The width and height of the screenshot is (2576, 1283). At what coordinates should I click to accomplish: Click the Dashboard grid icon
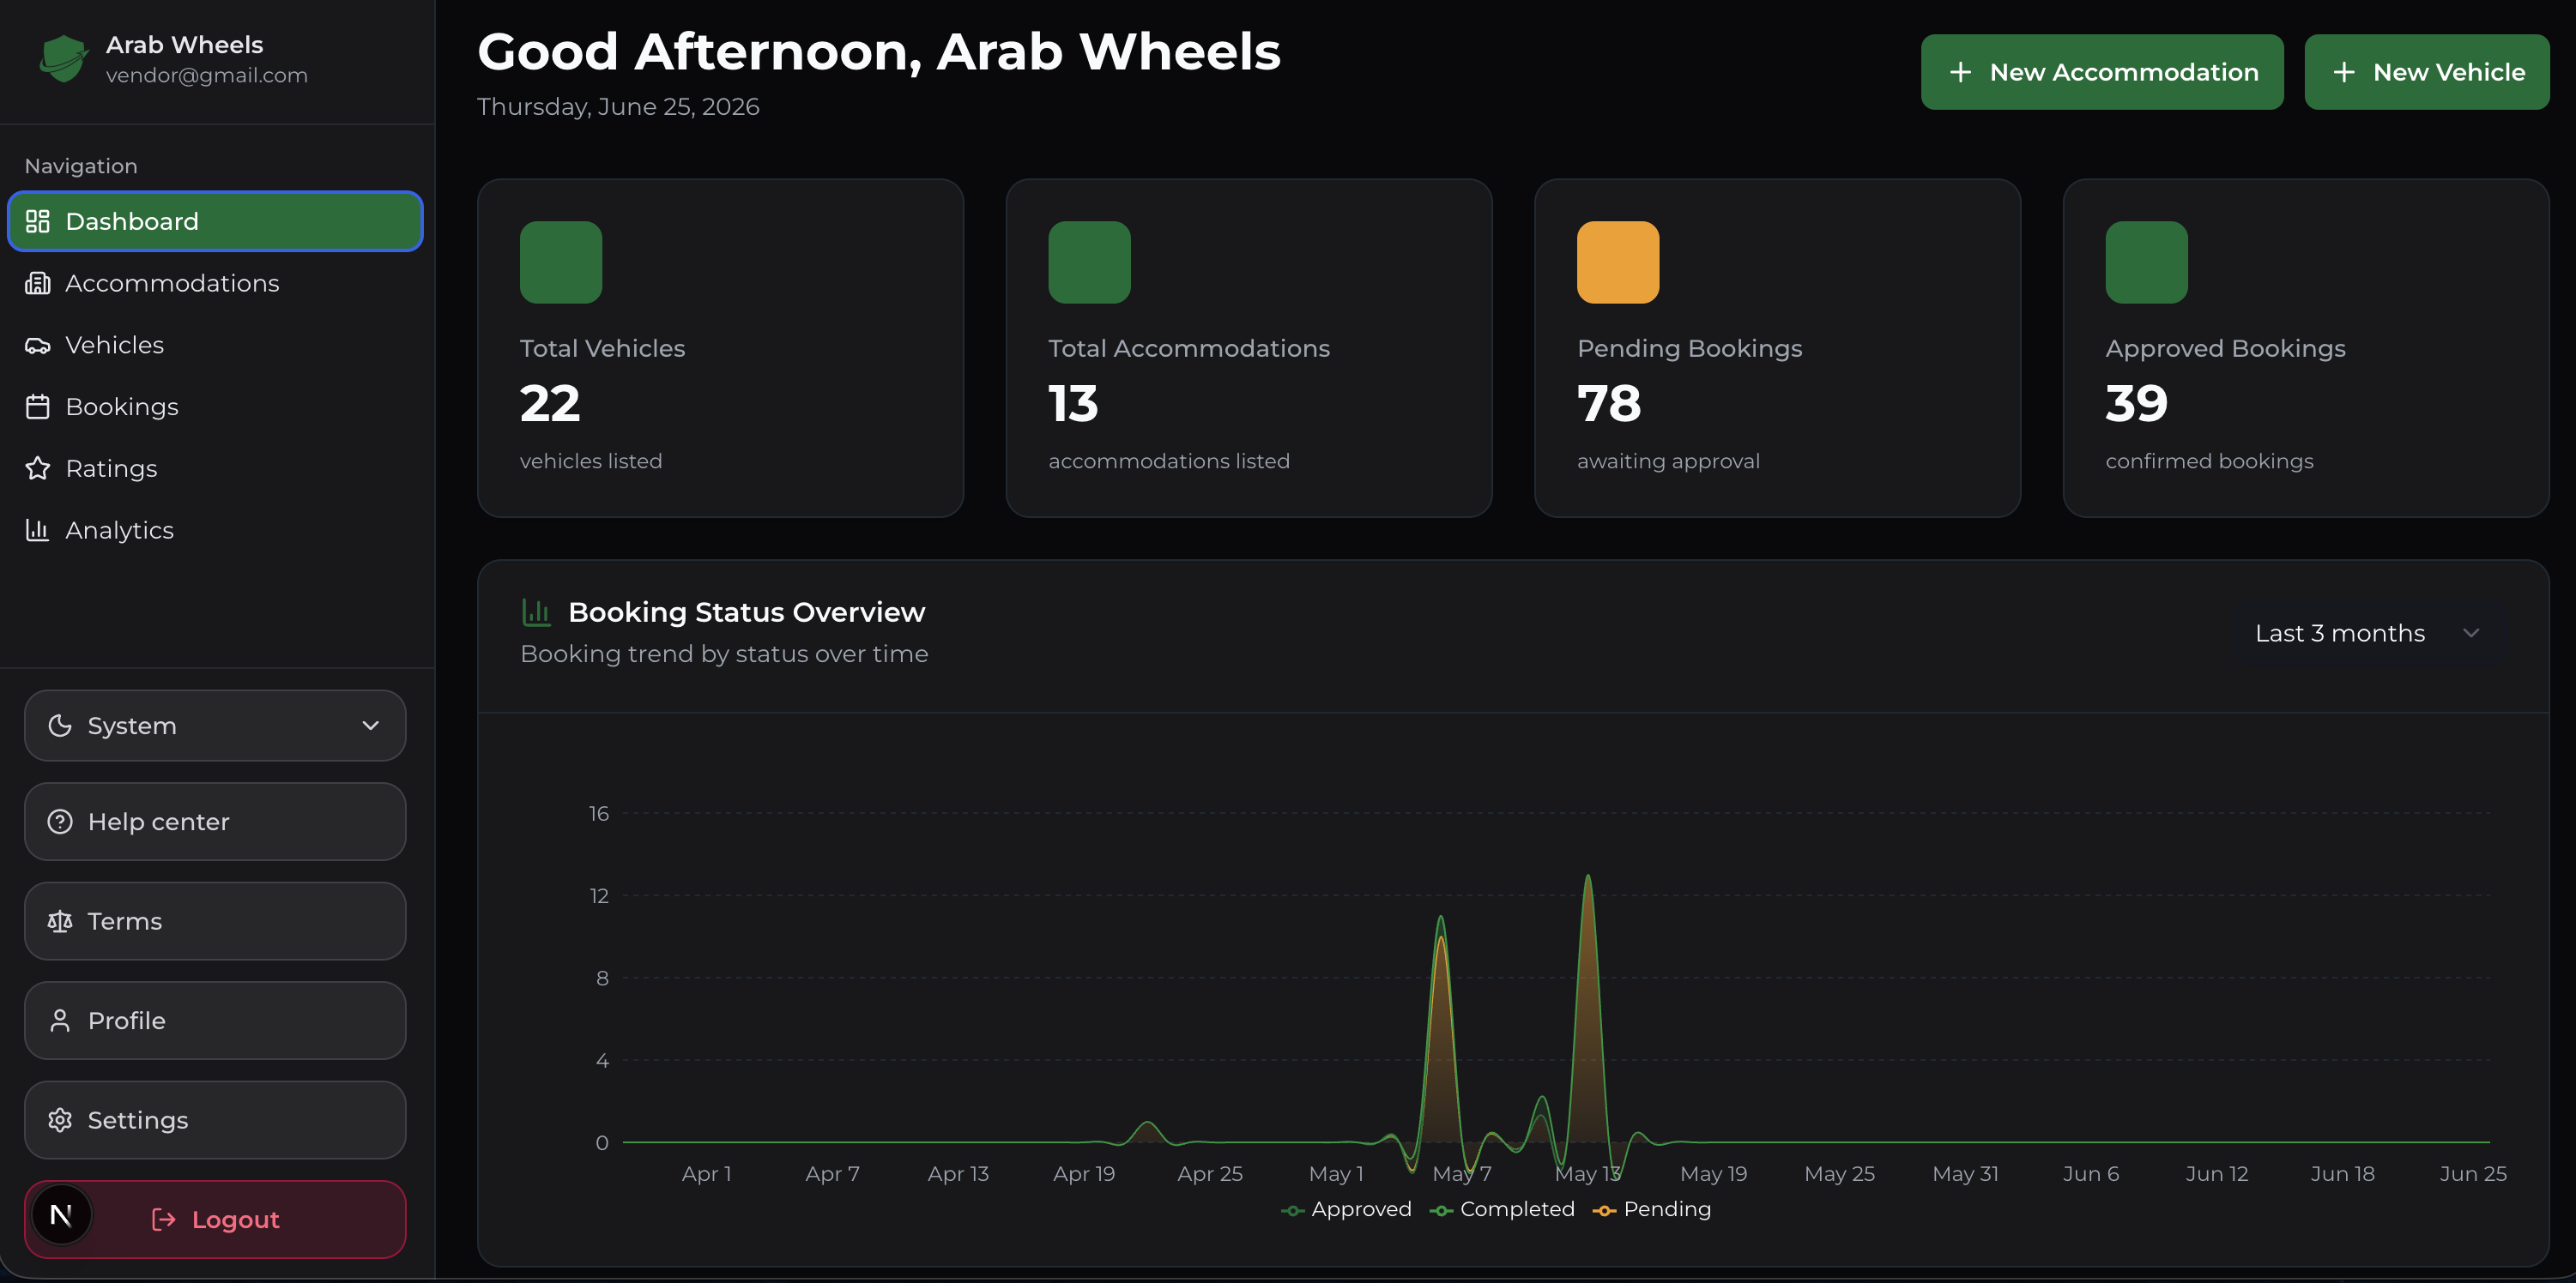point(38,220)
